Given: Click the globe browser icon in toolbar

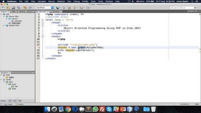Looking at the screenshot, I should pyautogui.click(x=58, y=8).
